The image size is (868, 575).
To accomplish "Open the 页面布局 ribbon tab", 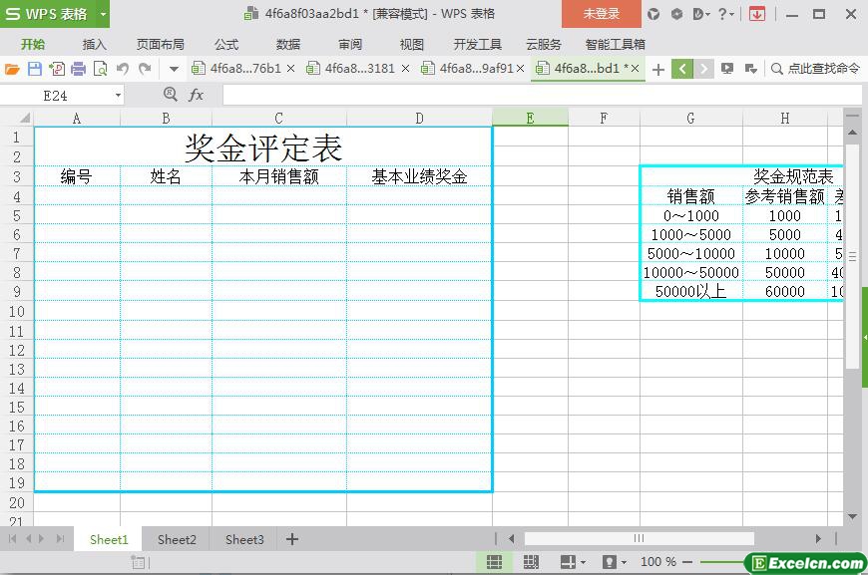I will tap(161, 44).
